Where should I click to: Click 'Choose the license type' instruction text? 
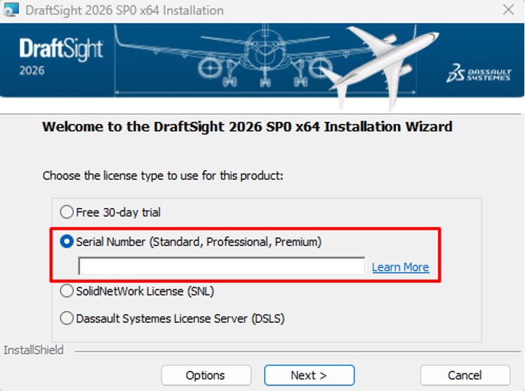pyautogui.click(x=163, y=175)
